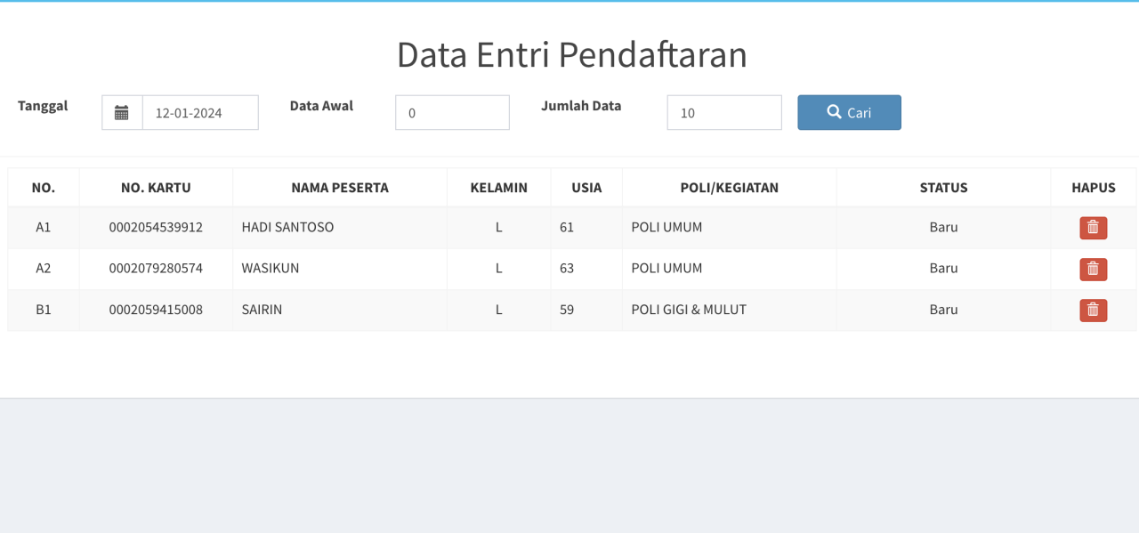
Task: Click the STATUS column header
Action: pyautogui.click(x=943, y=188)
